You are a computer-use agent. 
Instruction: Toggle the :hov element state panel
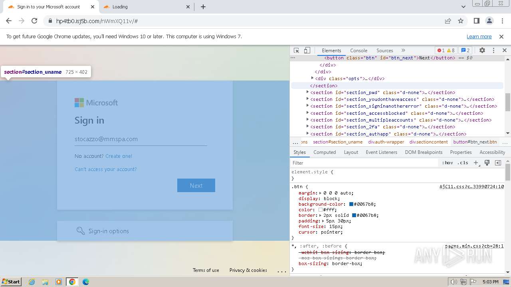pyautogui.click(x=448, y=163)
